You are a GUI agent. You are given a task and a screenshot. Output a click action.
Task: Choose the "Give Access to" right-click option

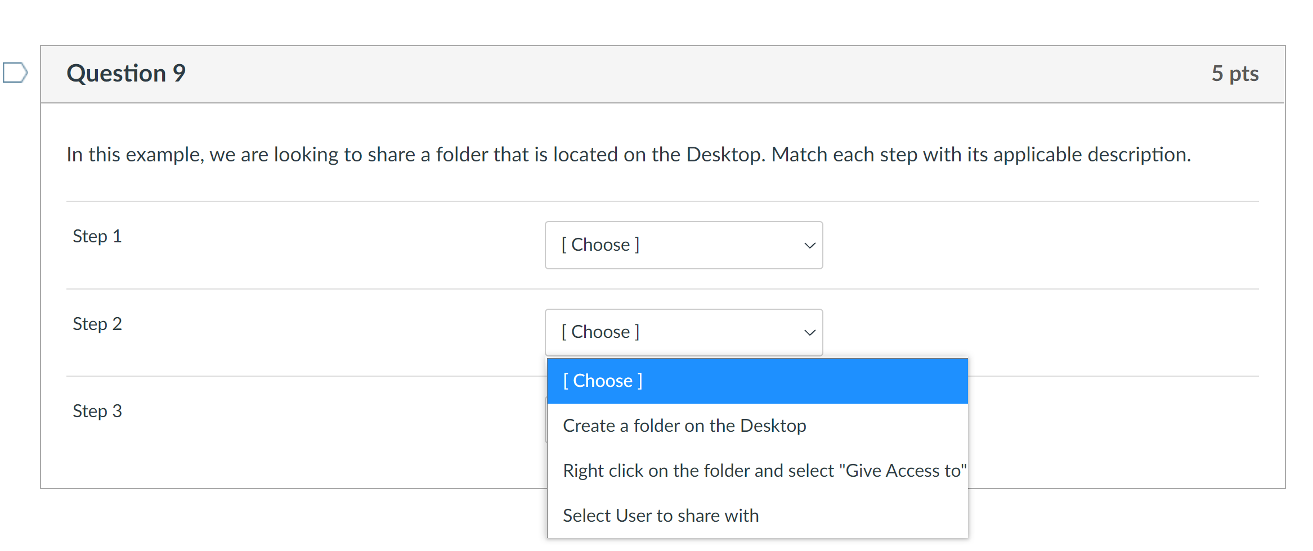coord(758,471)
